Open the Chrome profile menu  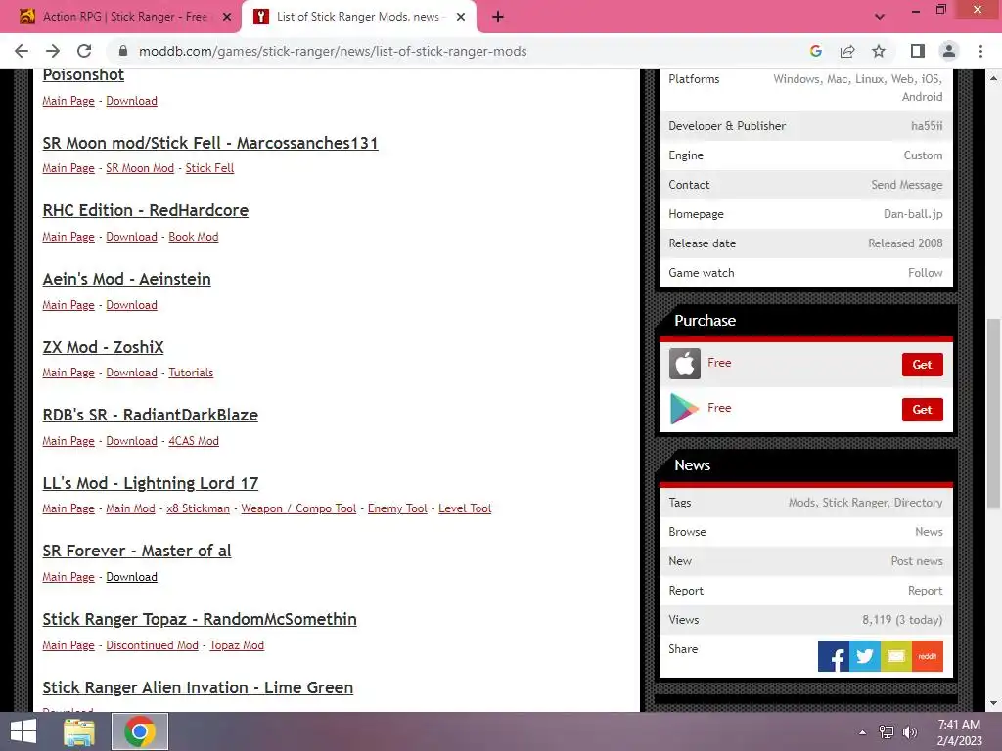pyautogui.click(x=949, y=51)
